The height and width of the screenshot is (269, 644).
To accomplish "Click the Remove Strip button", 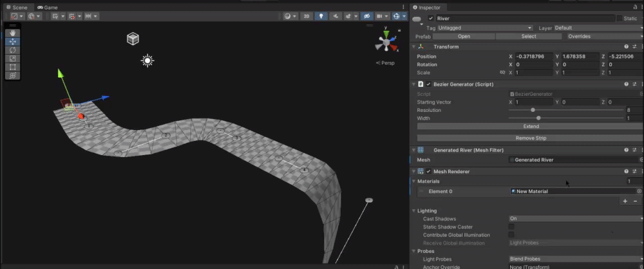I will pos(530,138).
